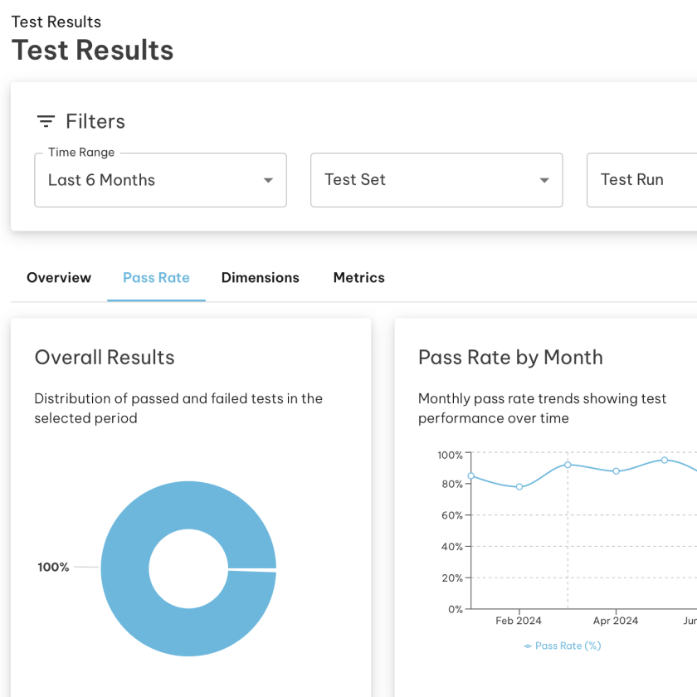
Task: Open the Test Set dropdown
Action: [436, 180]
